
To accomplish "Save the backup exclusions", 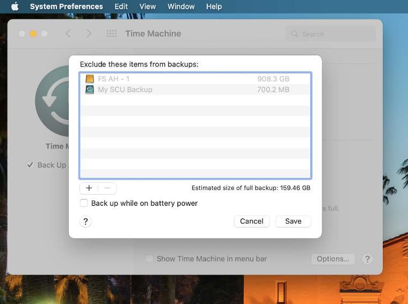I will [x=293, y=221].
